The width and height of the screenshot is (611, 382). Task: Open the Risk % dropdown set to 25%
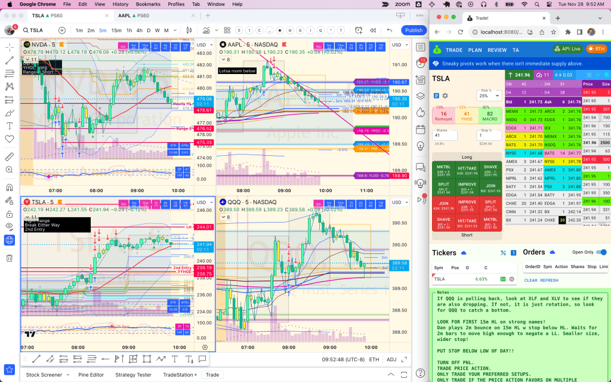click(x=490, y=95)
